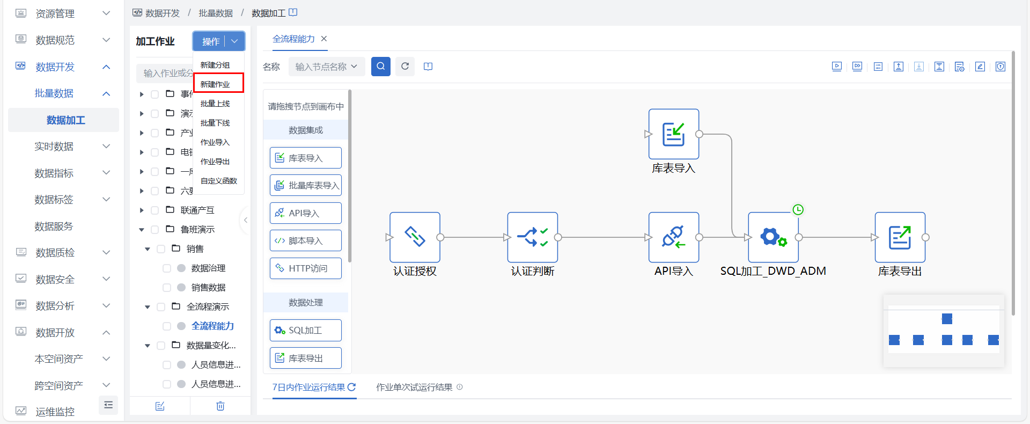1030x424 pixels.
Task: Click the run job icon in toolbar
Action: pyautogui.click(x=836, y=67)
